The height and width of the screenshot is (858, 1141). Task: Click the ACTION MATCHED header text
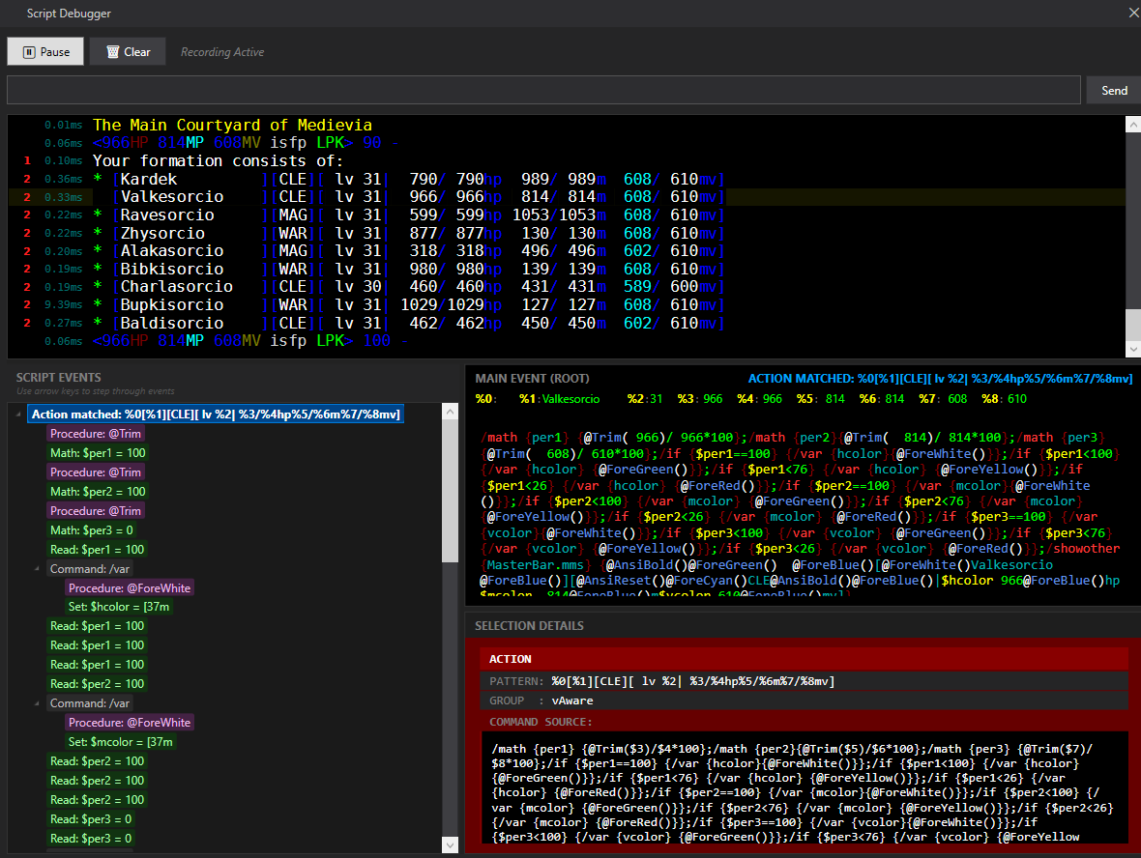[940, 378]
